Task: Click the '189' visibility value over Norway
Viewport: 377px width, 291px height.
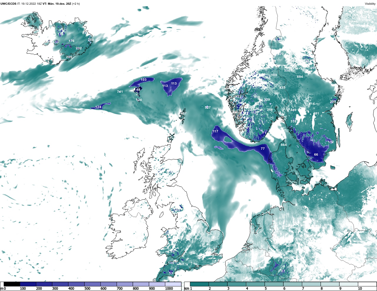Action: point(274,75)
